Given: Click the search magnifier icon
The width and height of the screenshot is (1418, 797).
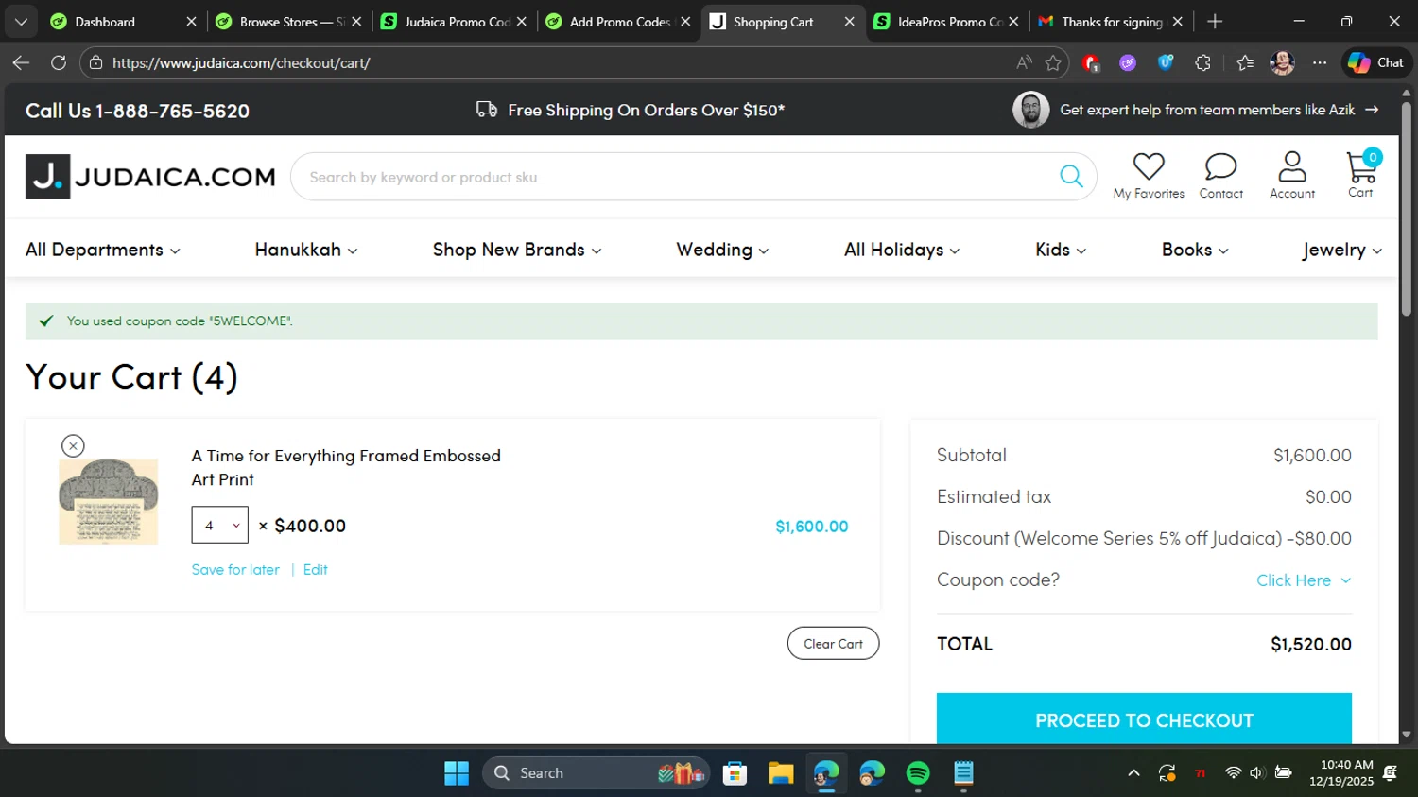Looking at the screenshot, I should pyautogui.click(x=1071, y=176).
